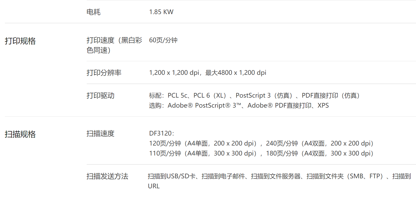The image size is (416, 197).
Task: Click the 电耗 row label
Action: (93, 12)
